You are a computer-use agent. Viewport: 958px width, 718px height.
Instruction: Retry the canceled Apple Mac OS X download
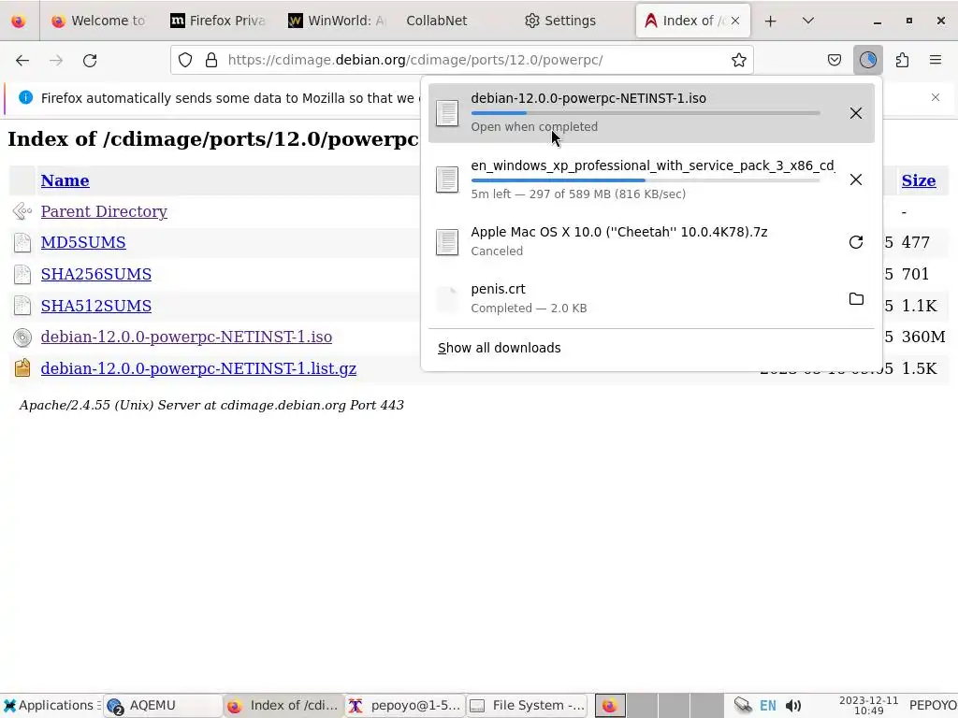point(855,242)
